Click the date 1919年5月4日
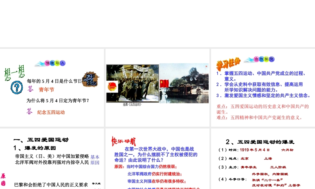The height and width of the screenshot is (189, 315). [255, 150]
